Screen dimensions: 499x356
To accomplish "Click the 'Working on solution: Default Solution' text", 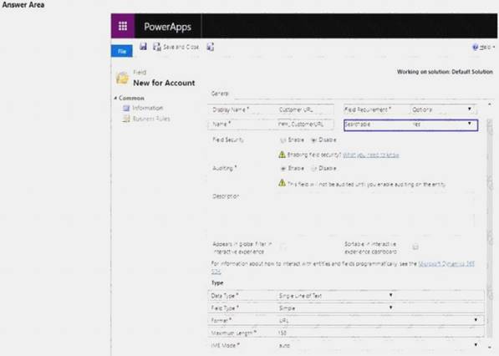I will tap(445, 72).
